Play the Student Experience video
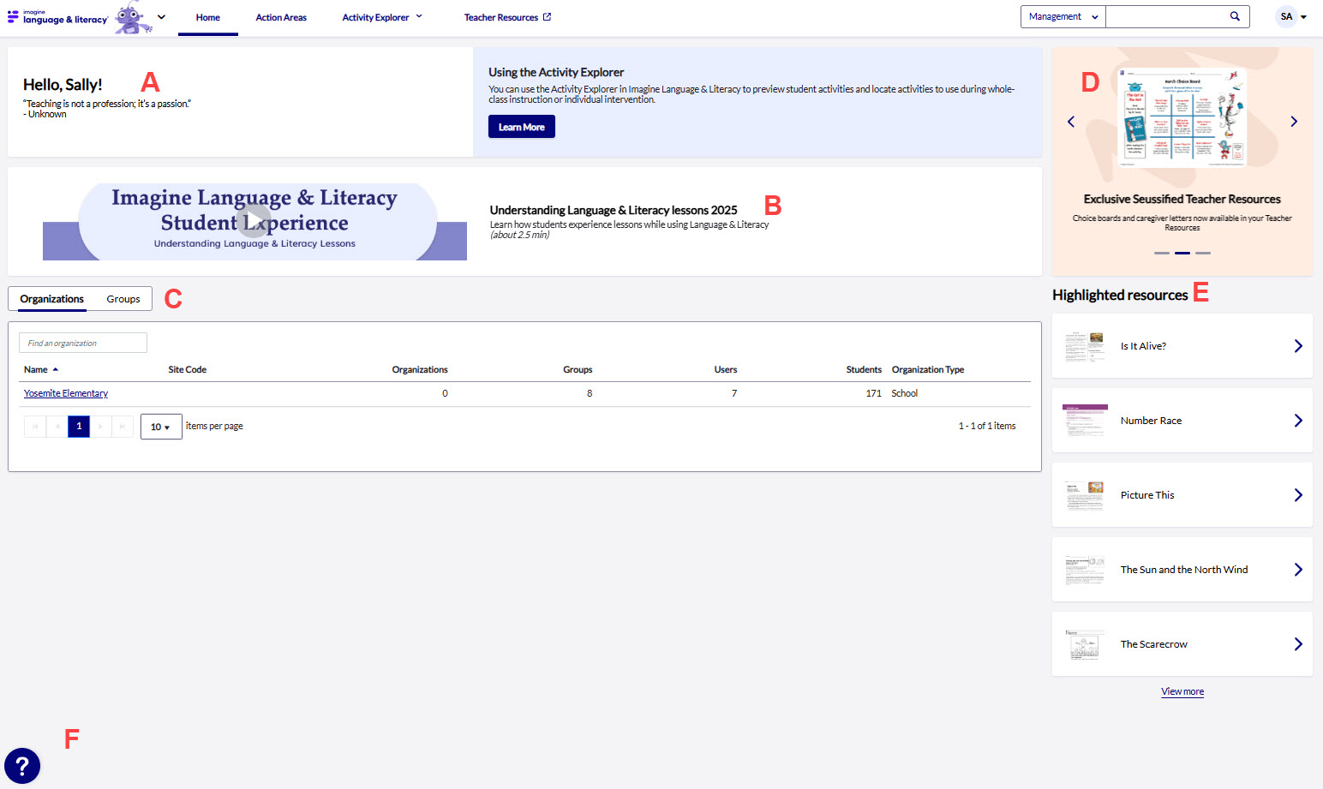This screenshot has width=1323, height=789. tap(254, 221)
